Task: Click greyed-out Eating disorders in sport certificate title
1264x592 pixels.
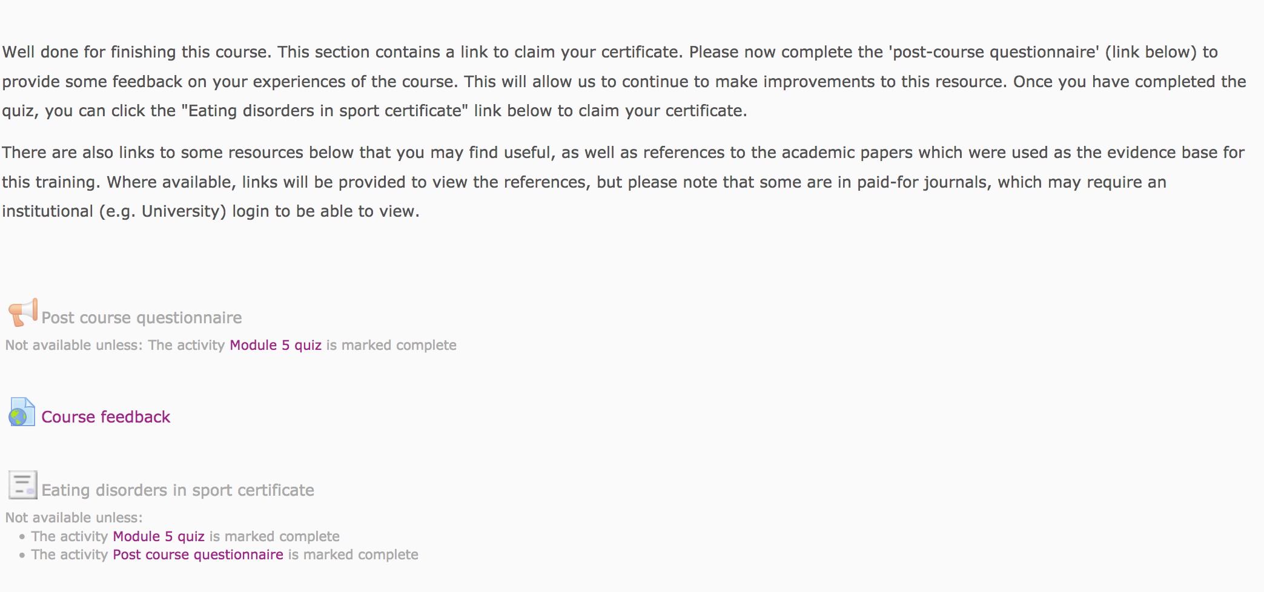Action: pos(178,490)
